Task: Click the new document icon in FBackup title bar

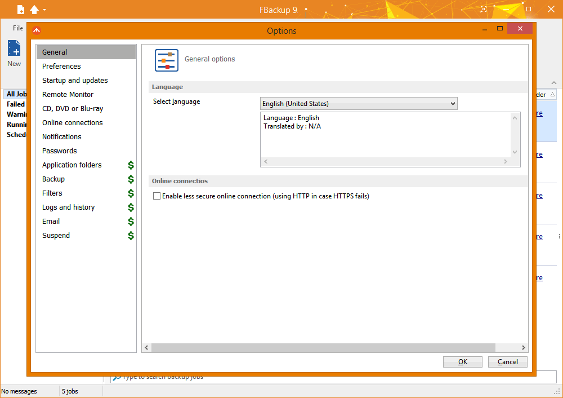Action: pos(21,10)
